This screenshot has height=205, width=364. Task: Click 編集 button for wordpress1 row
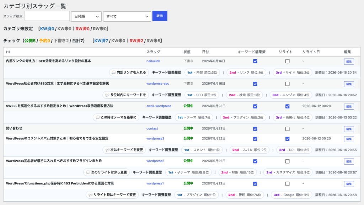pos(349,184)
